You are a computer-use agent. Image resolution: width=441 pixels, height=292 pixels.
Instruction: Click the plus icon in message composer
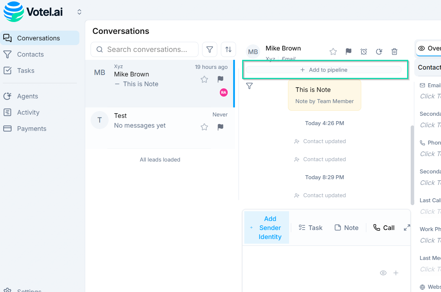(x=396, y=273)
